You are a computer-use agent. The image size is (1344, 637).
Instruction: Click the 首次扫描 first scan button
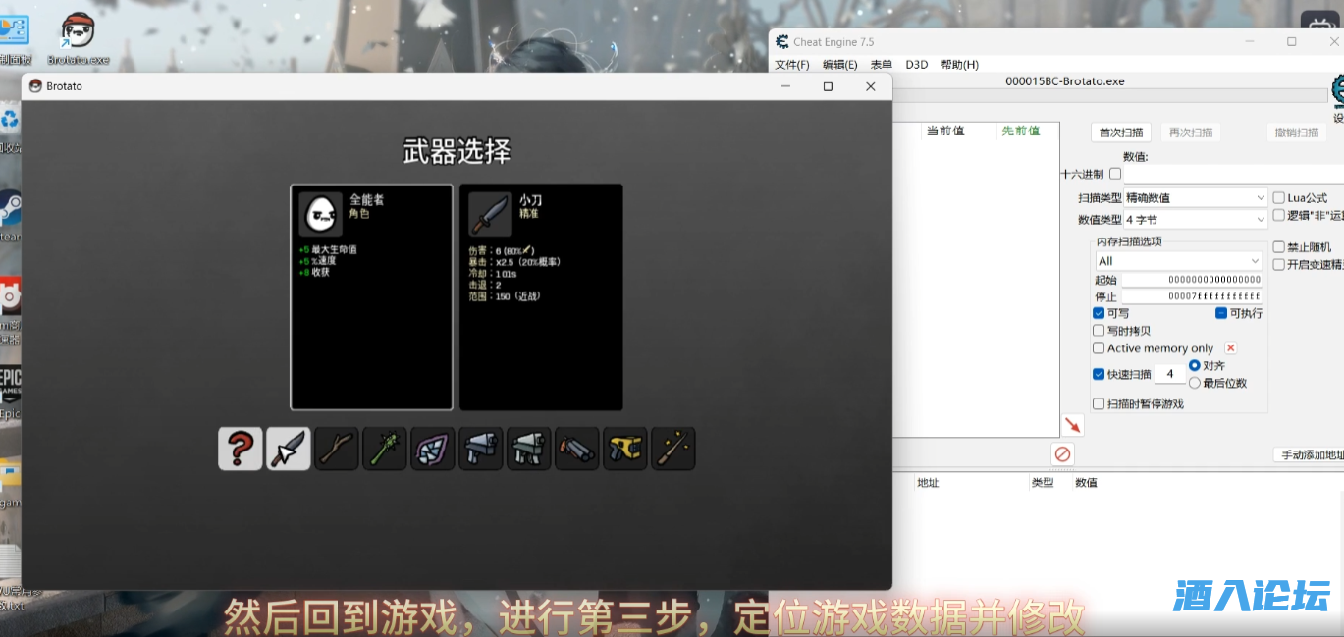pos(1120,133)
